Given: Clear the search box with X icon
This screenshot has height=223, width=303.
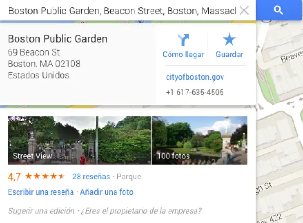Looking at the screenshot, I should click(244, 10).
